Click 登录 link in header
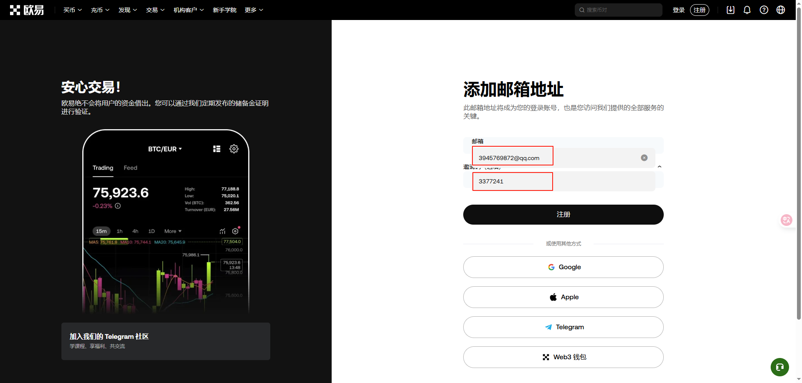802x383 pixels. [x=678, y=10]
